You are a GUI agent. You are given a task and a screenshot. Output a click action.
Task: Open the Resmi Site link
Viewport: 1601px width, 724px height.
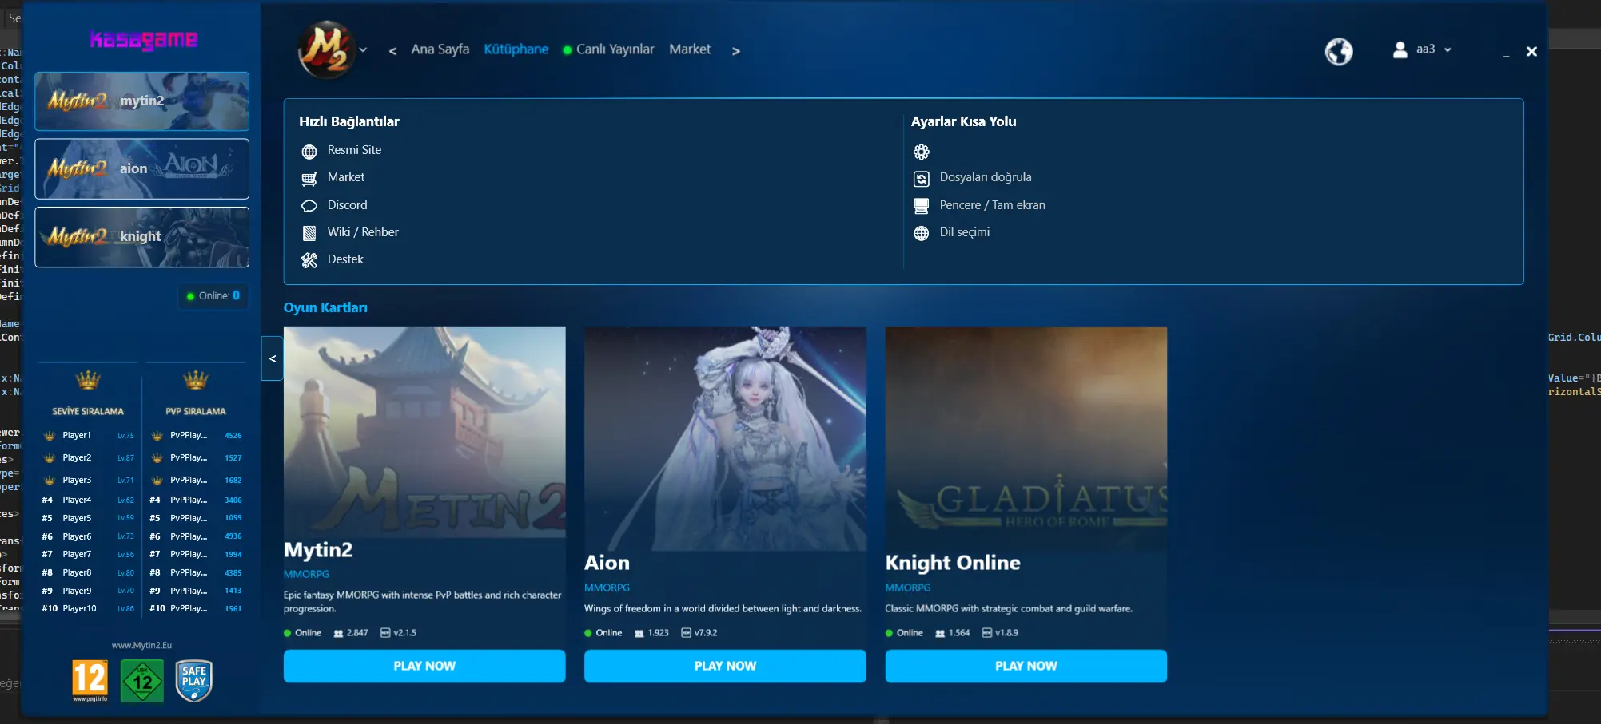354,150
